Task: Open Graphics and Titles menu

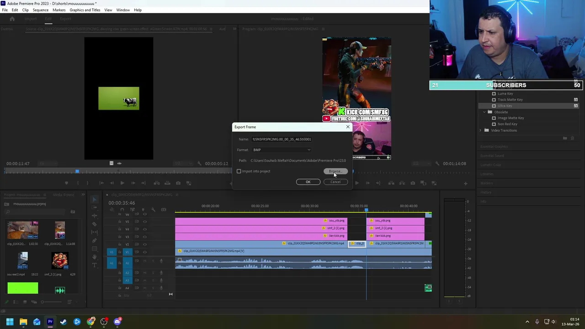Action: click(x=85, y=10)
